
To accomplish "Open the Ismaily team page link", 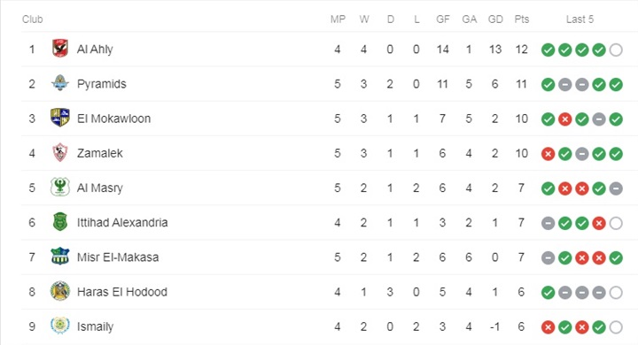I will pos(95,326).
